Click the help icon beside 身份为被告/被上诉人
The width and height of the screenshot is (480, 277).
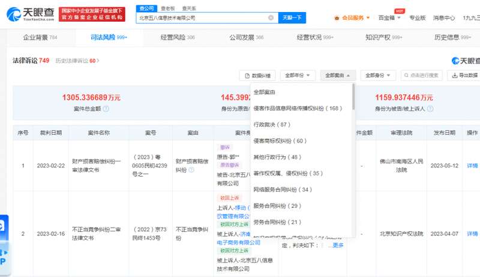coord(430,109)
